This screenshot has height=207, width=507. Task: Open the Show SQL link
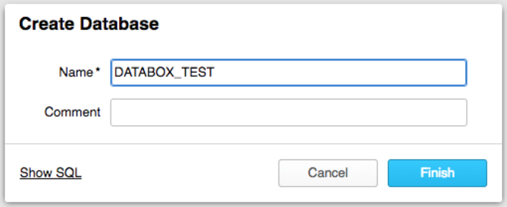click(51, 173)
